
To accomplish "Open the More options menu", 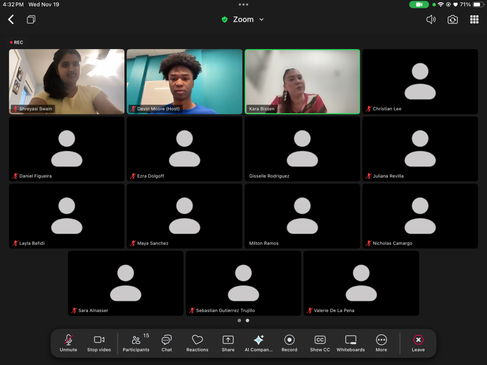I will point(381,343).
